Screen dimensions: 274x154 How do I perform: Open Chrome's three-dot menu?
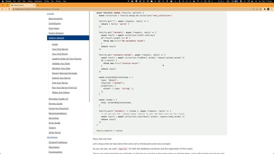click(271, 9)
